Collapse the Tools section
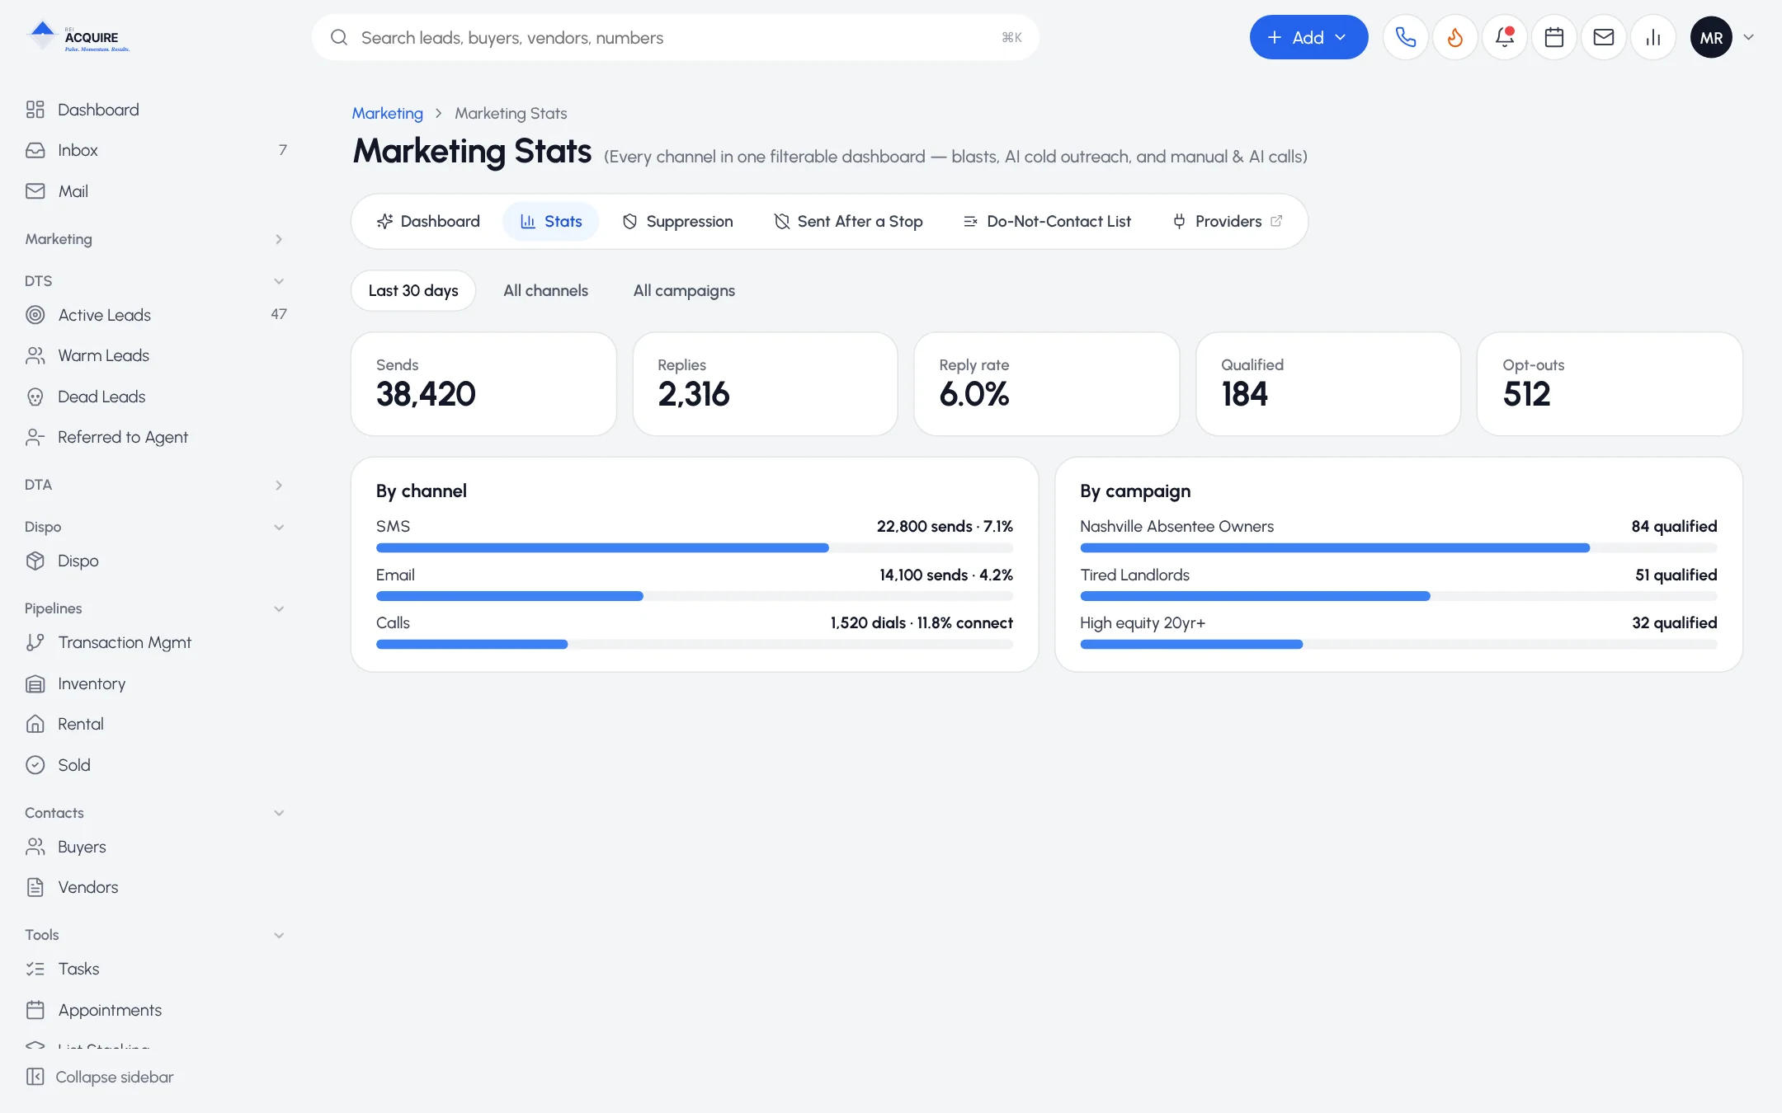1782x1113 pixels. pos(156,935)
